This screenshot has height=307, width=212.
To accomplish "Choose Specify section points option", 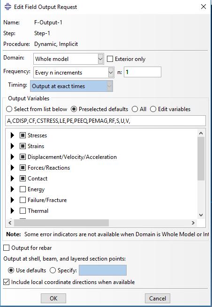I will (53, 270).
